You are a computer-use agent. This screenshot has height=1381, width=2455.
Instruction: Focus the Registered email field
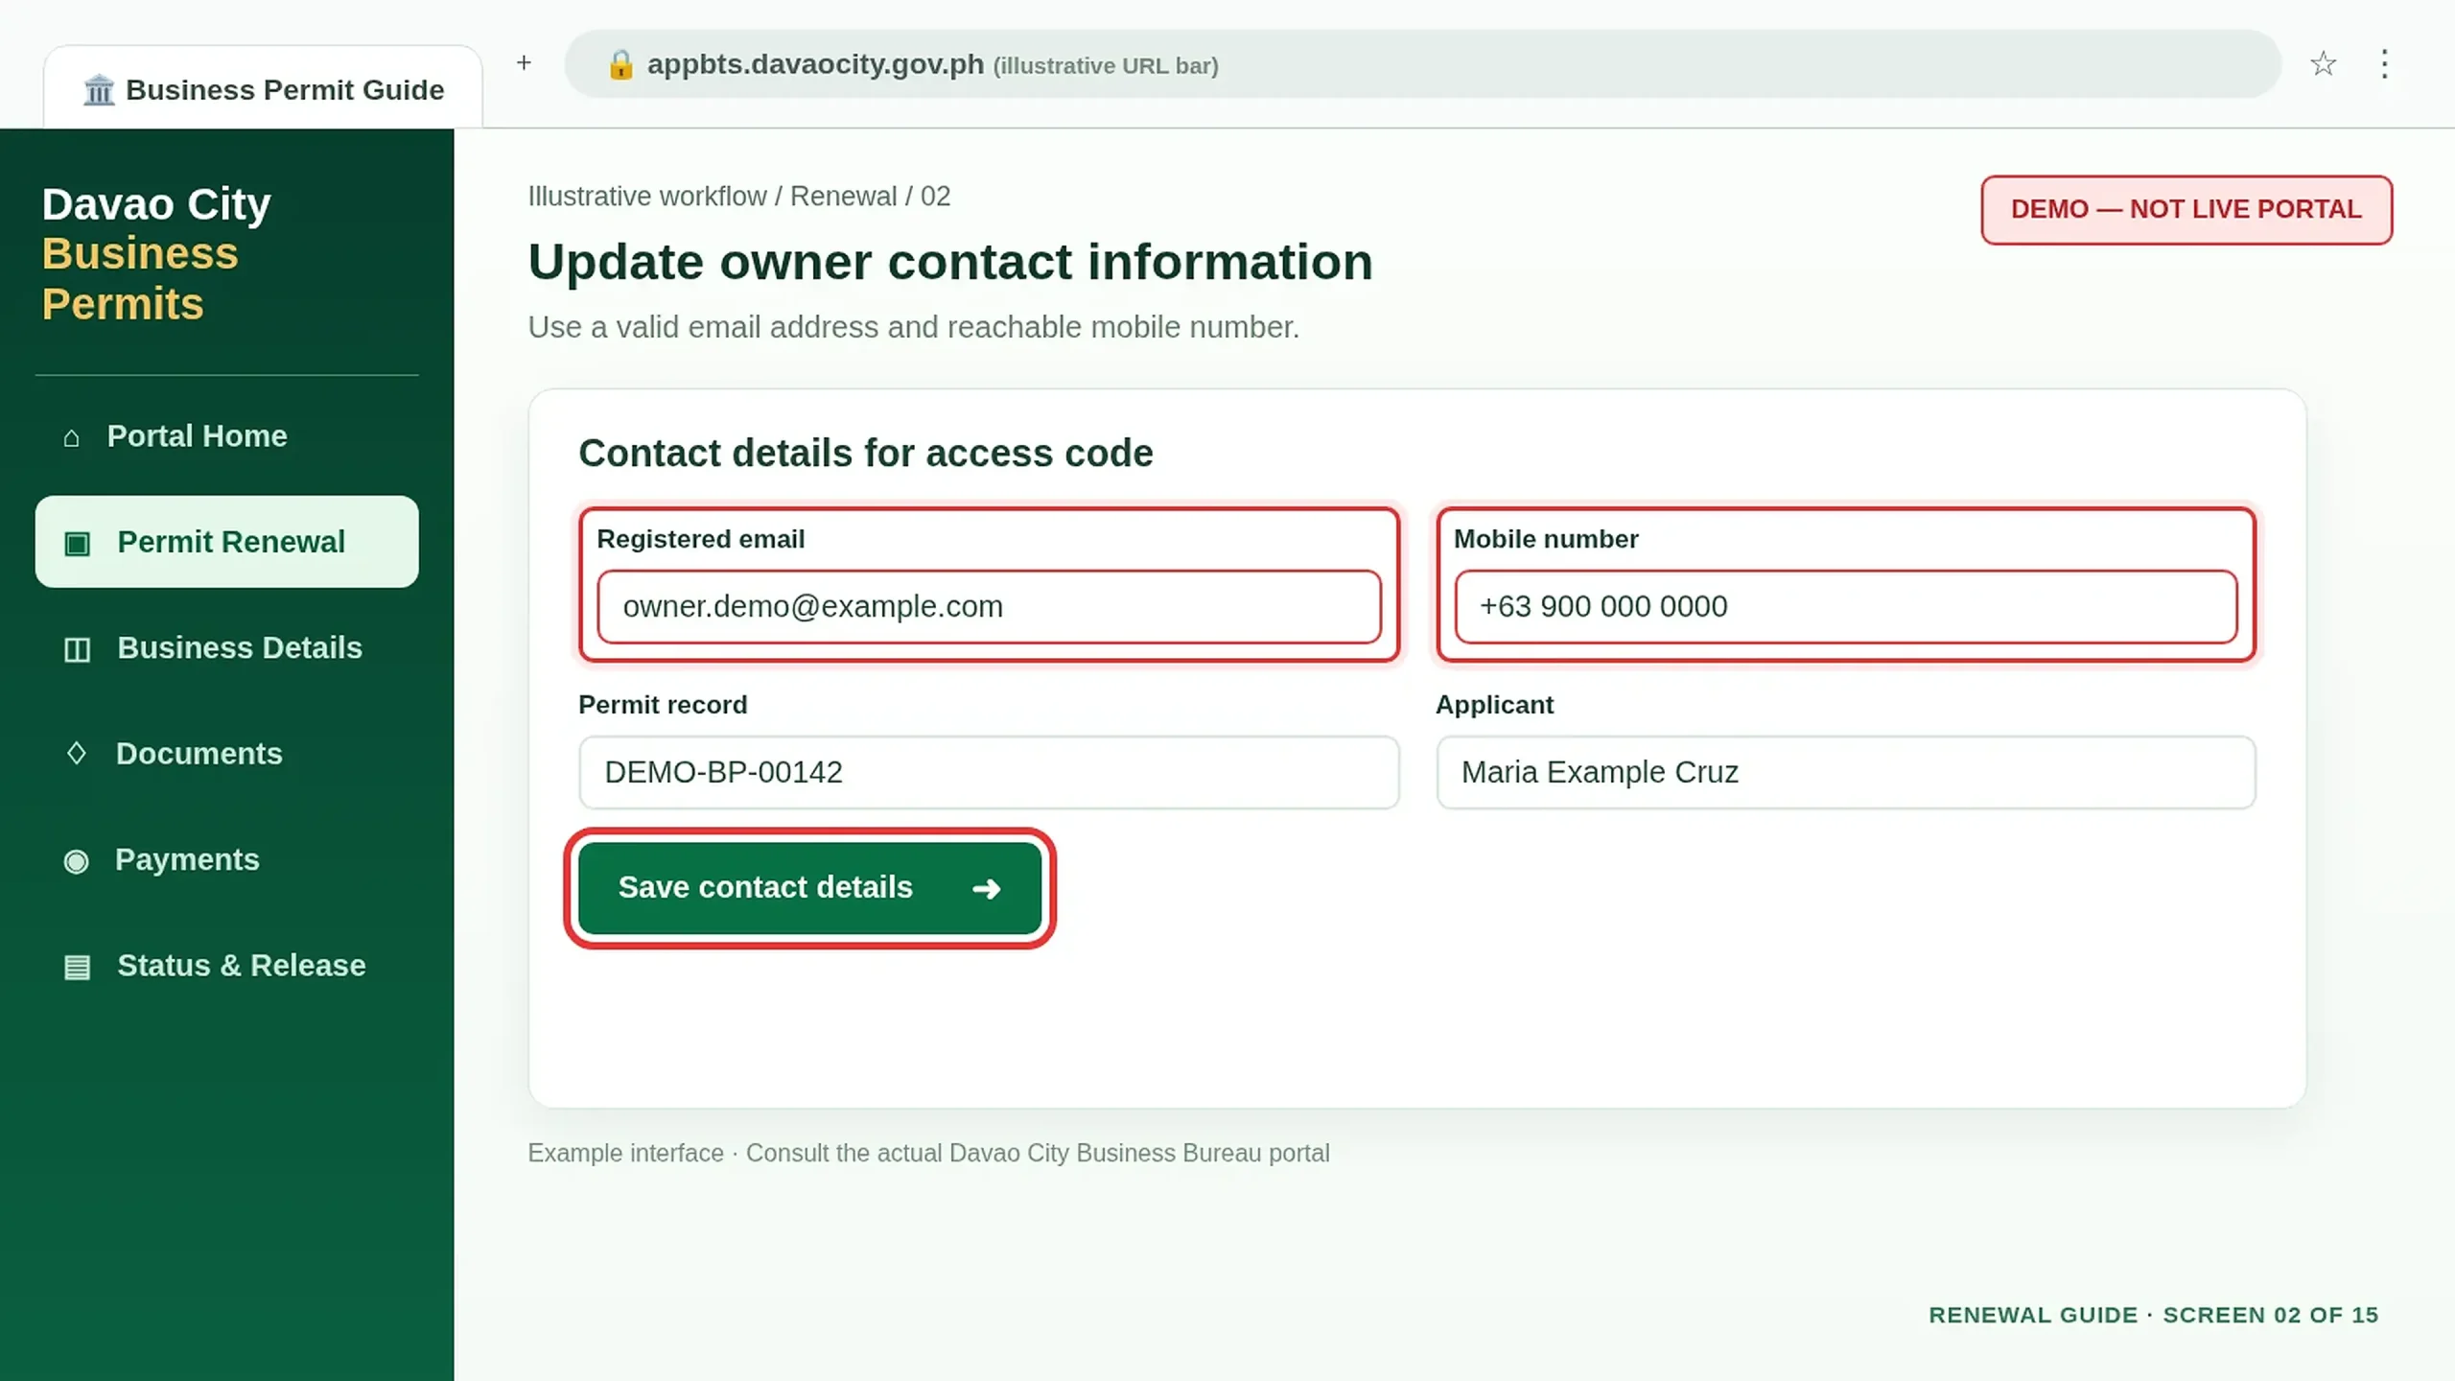989,607
